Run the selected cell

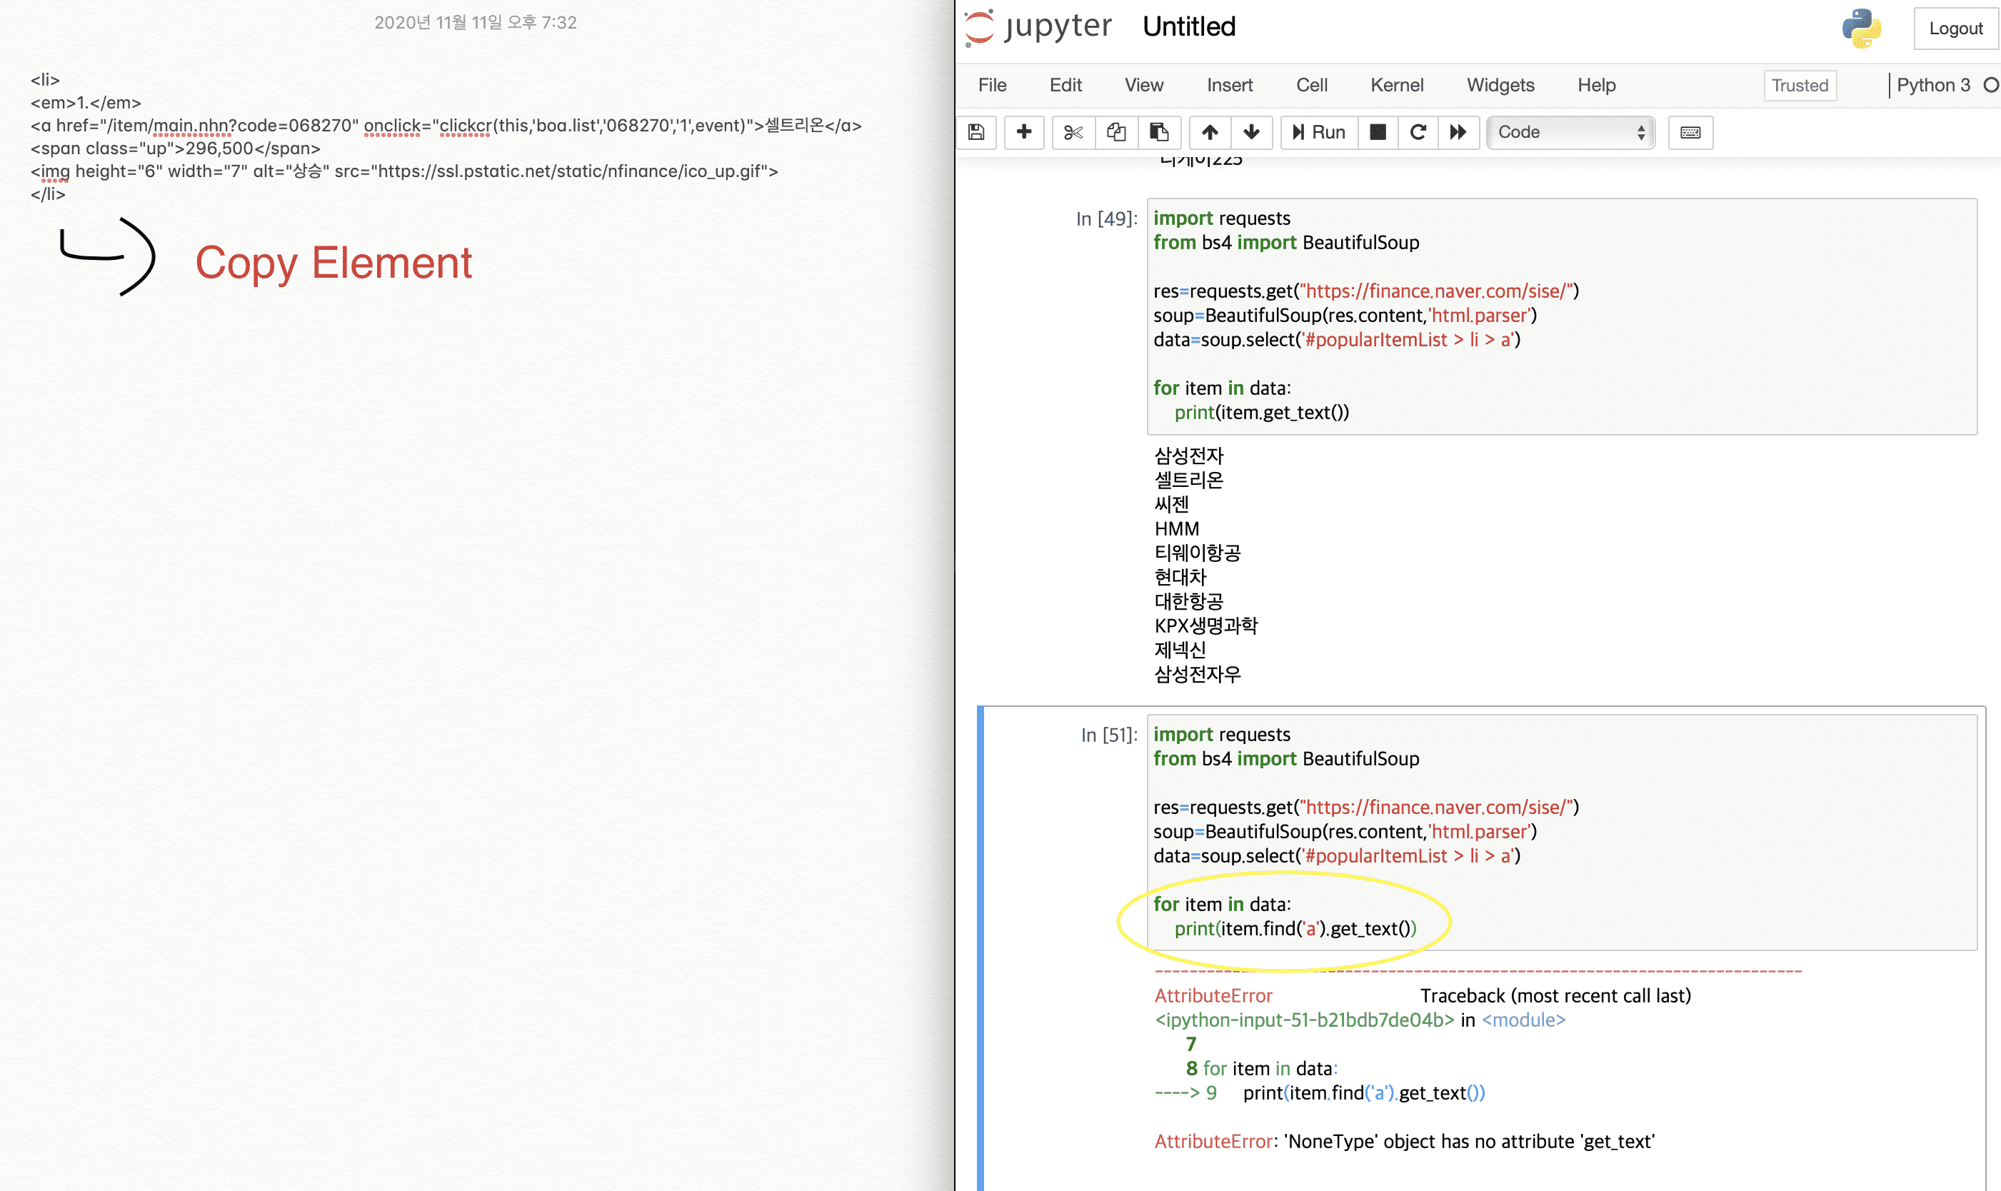pos(1319,132)
